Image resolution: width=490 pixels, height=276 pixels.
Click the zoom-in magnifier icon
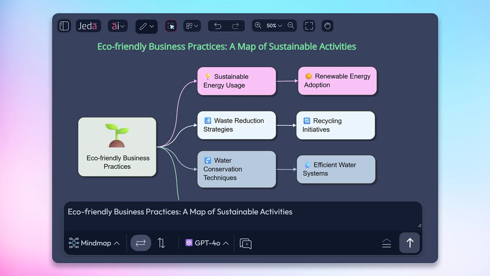[x=258, y=26]
